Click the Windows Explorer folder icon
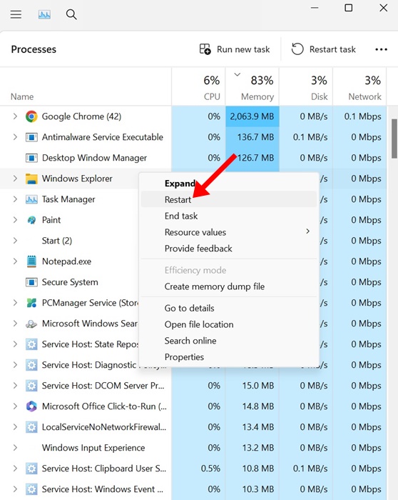The width and height of the screenshot is (398, 500). click(31, 179)
